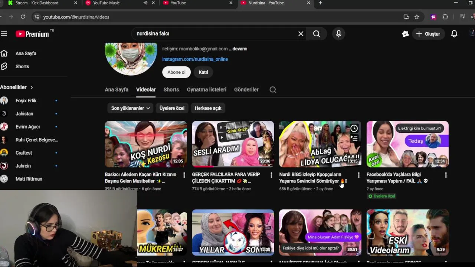This screenshot has height=267, width=475.
Task: Clear the search box with the X icon
Action: 301,34
